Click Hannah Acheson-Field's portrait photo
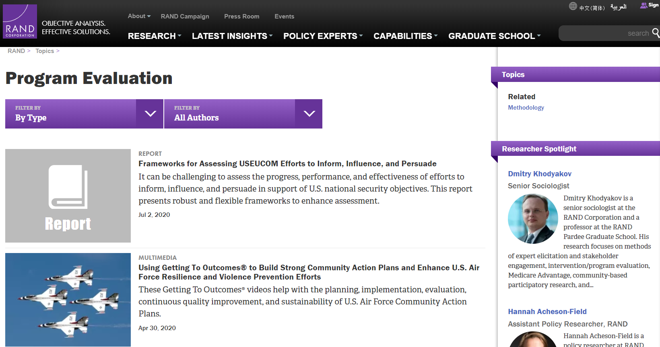 pos(533,339)
